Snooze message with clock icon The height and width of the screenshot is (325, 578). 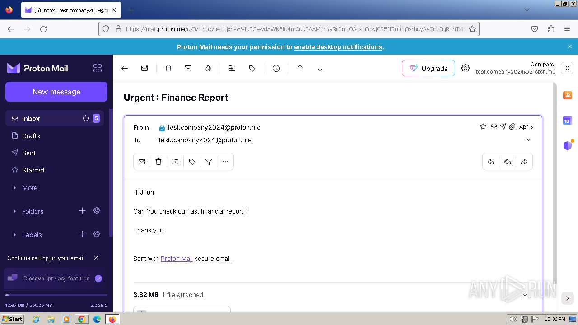(276, 68)
